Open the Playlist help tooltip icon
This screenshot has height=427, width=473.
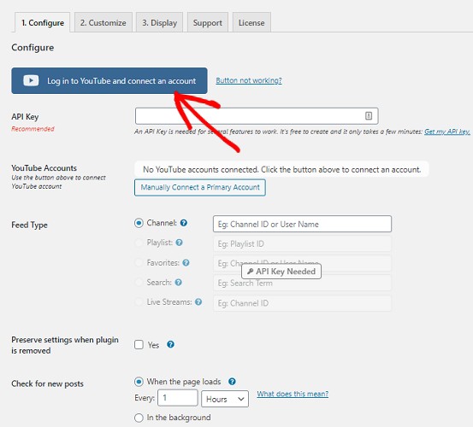click(179, 243)
